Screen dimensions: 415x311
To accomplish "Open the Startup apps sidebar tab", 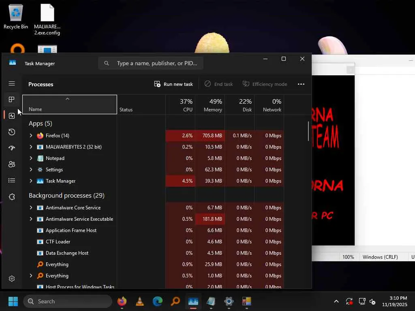I will click(12, 148).
